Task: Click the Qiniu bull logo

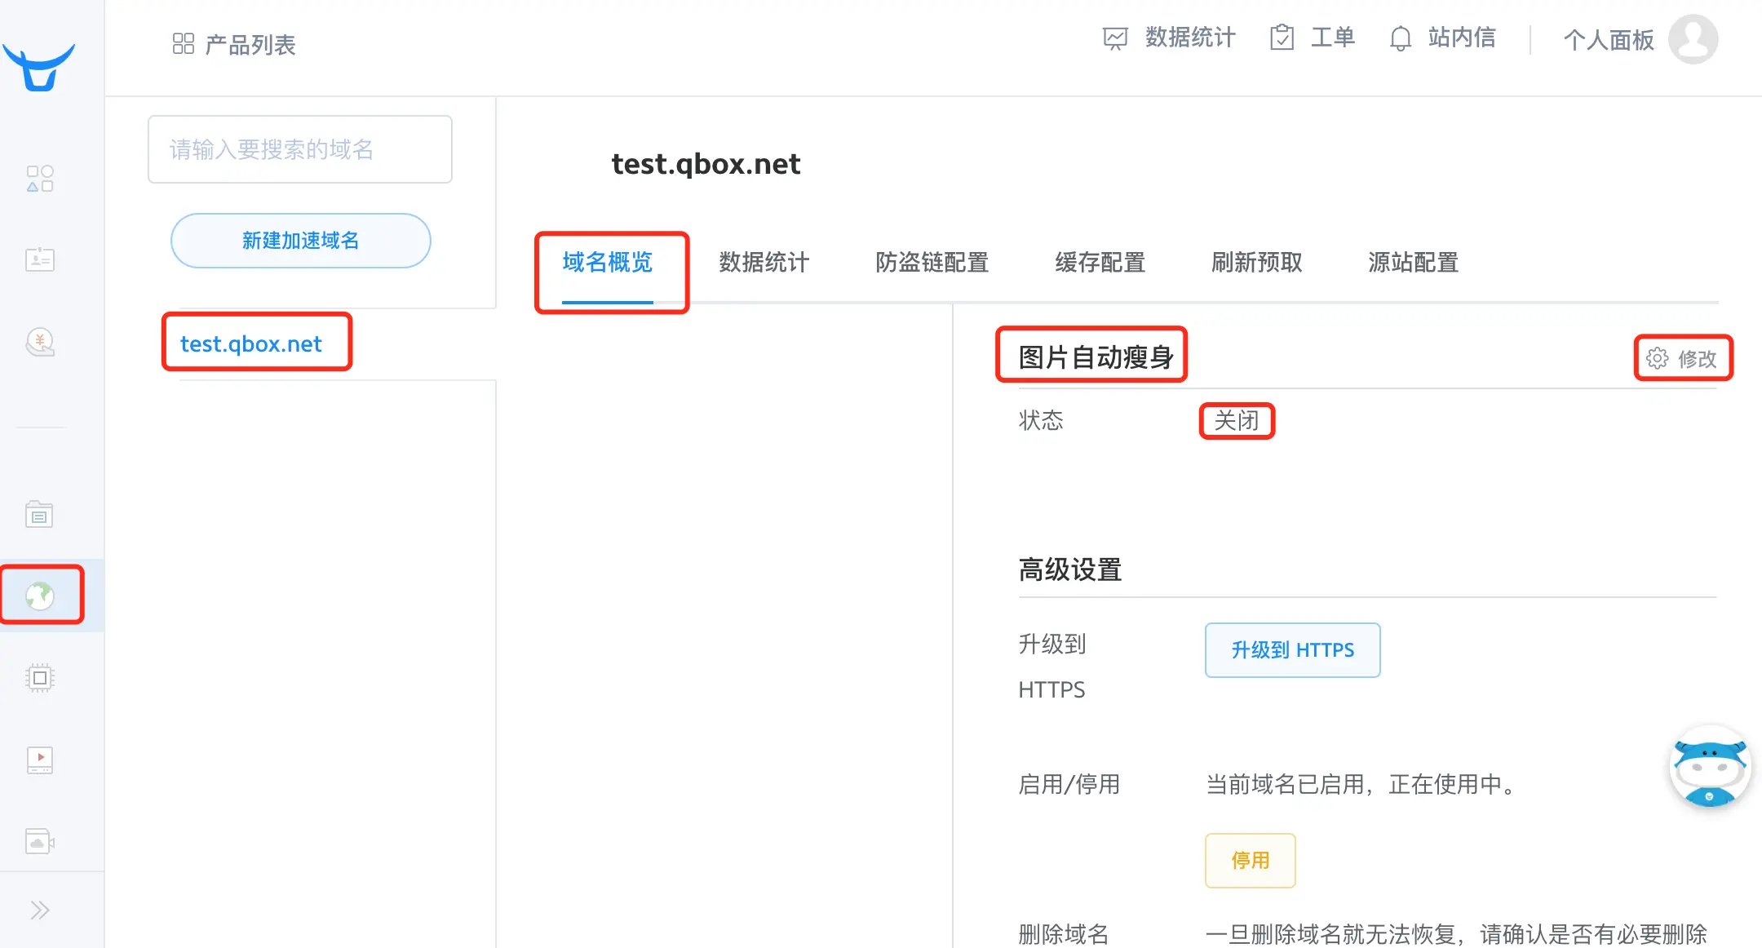Action: [38, 68]
